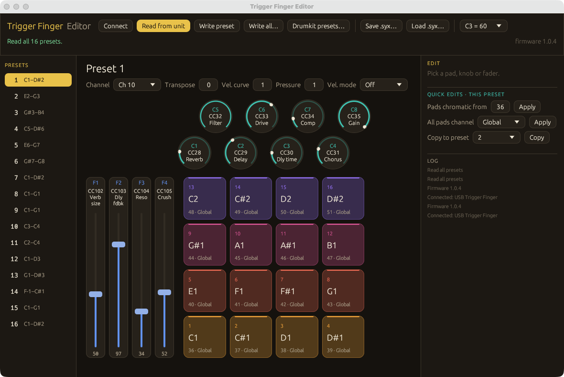This screenshot has width=564, height=377.
Task: Click the F1 Verb size fader handle
Action: tap(96, 294)
